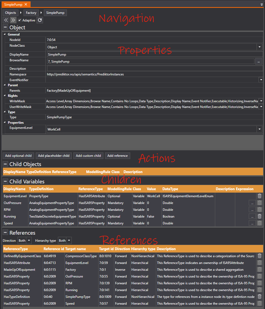Toggle the Adaptive checkbox
The width and height of the screenshot is (265, 309).
pyautogui.click(x=19, y=20)
